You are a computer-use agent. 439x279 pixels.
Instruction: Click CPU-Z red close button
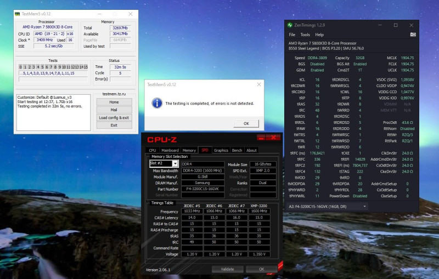click(x=273, y=137)
